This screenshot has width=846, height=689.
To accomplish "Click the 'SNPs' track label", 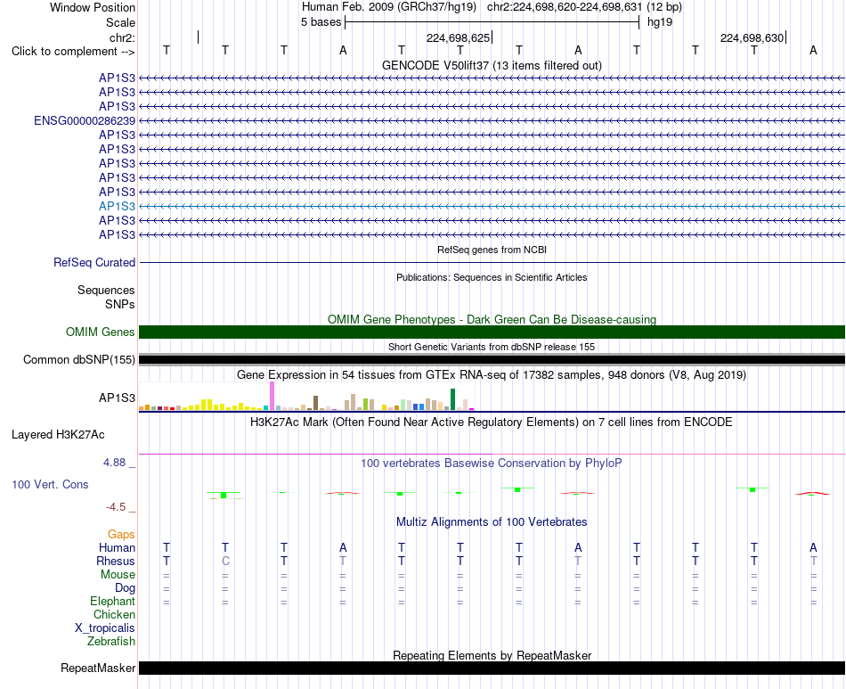I will click(120, 305).
